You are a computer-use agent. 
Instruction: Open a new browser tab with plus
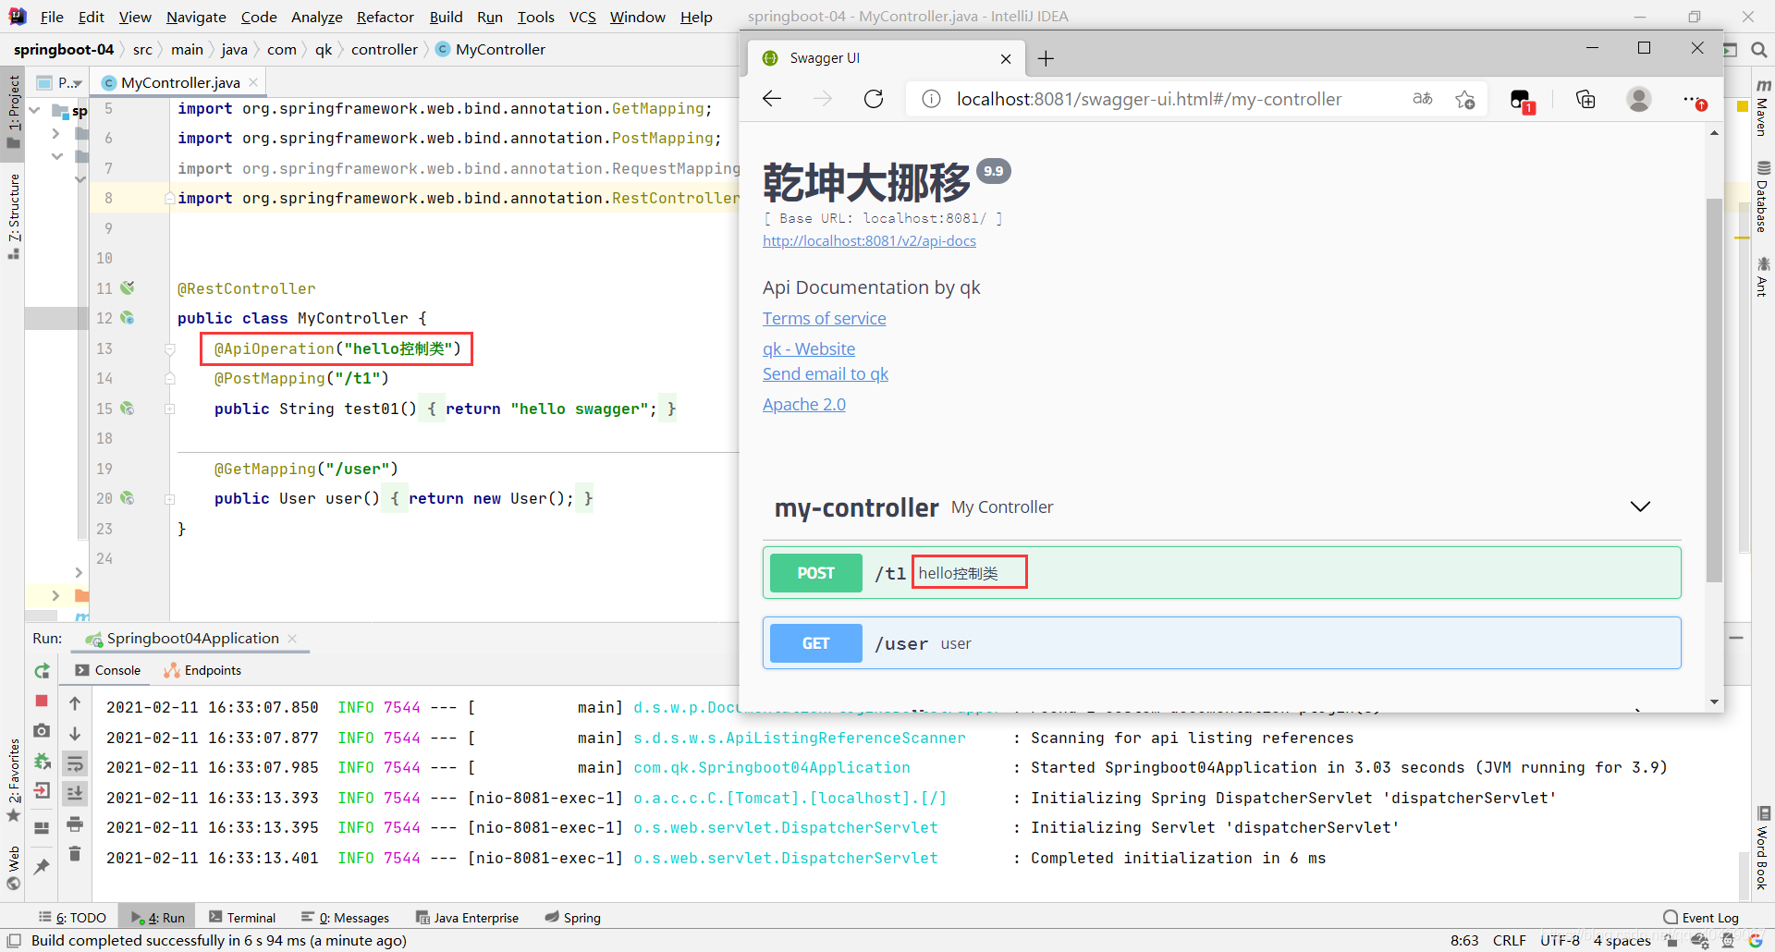[x=1046, y=58]
